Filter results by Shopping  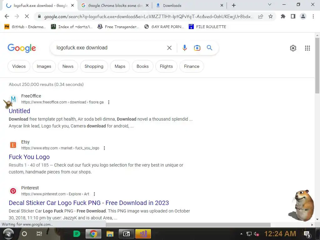94,66
